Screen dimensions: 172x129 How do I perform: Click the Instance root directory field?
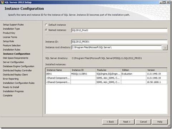117,47
